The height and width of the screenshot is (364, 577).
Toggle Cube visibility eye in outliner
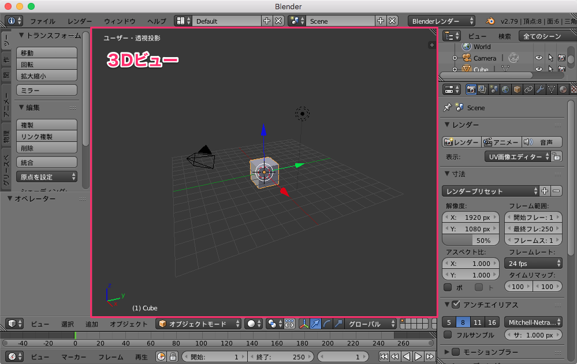tap(539, 69)
